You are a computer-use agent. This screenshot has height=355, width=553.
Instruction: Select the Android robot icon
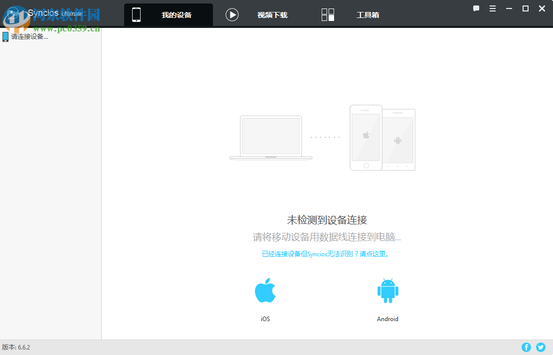click(x=387, y=290)
